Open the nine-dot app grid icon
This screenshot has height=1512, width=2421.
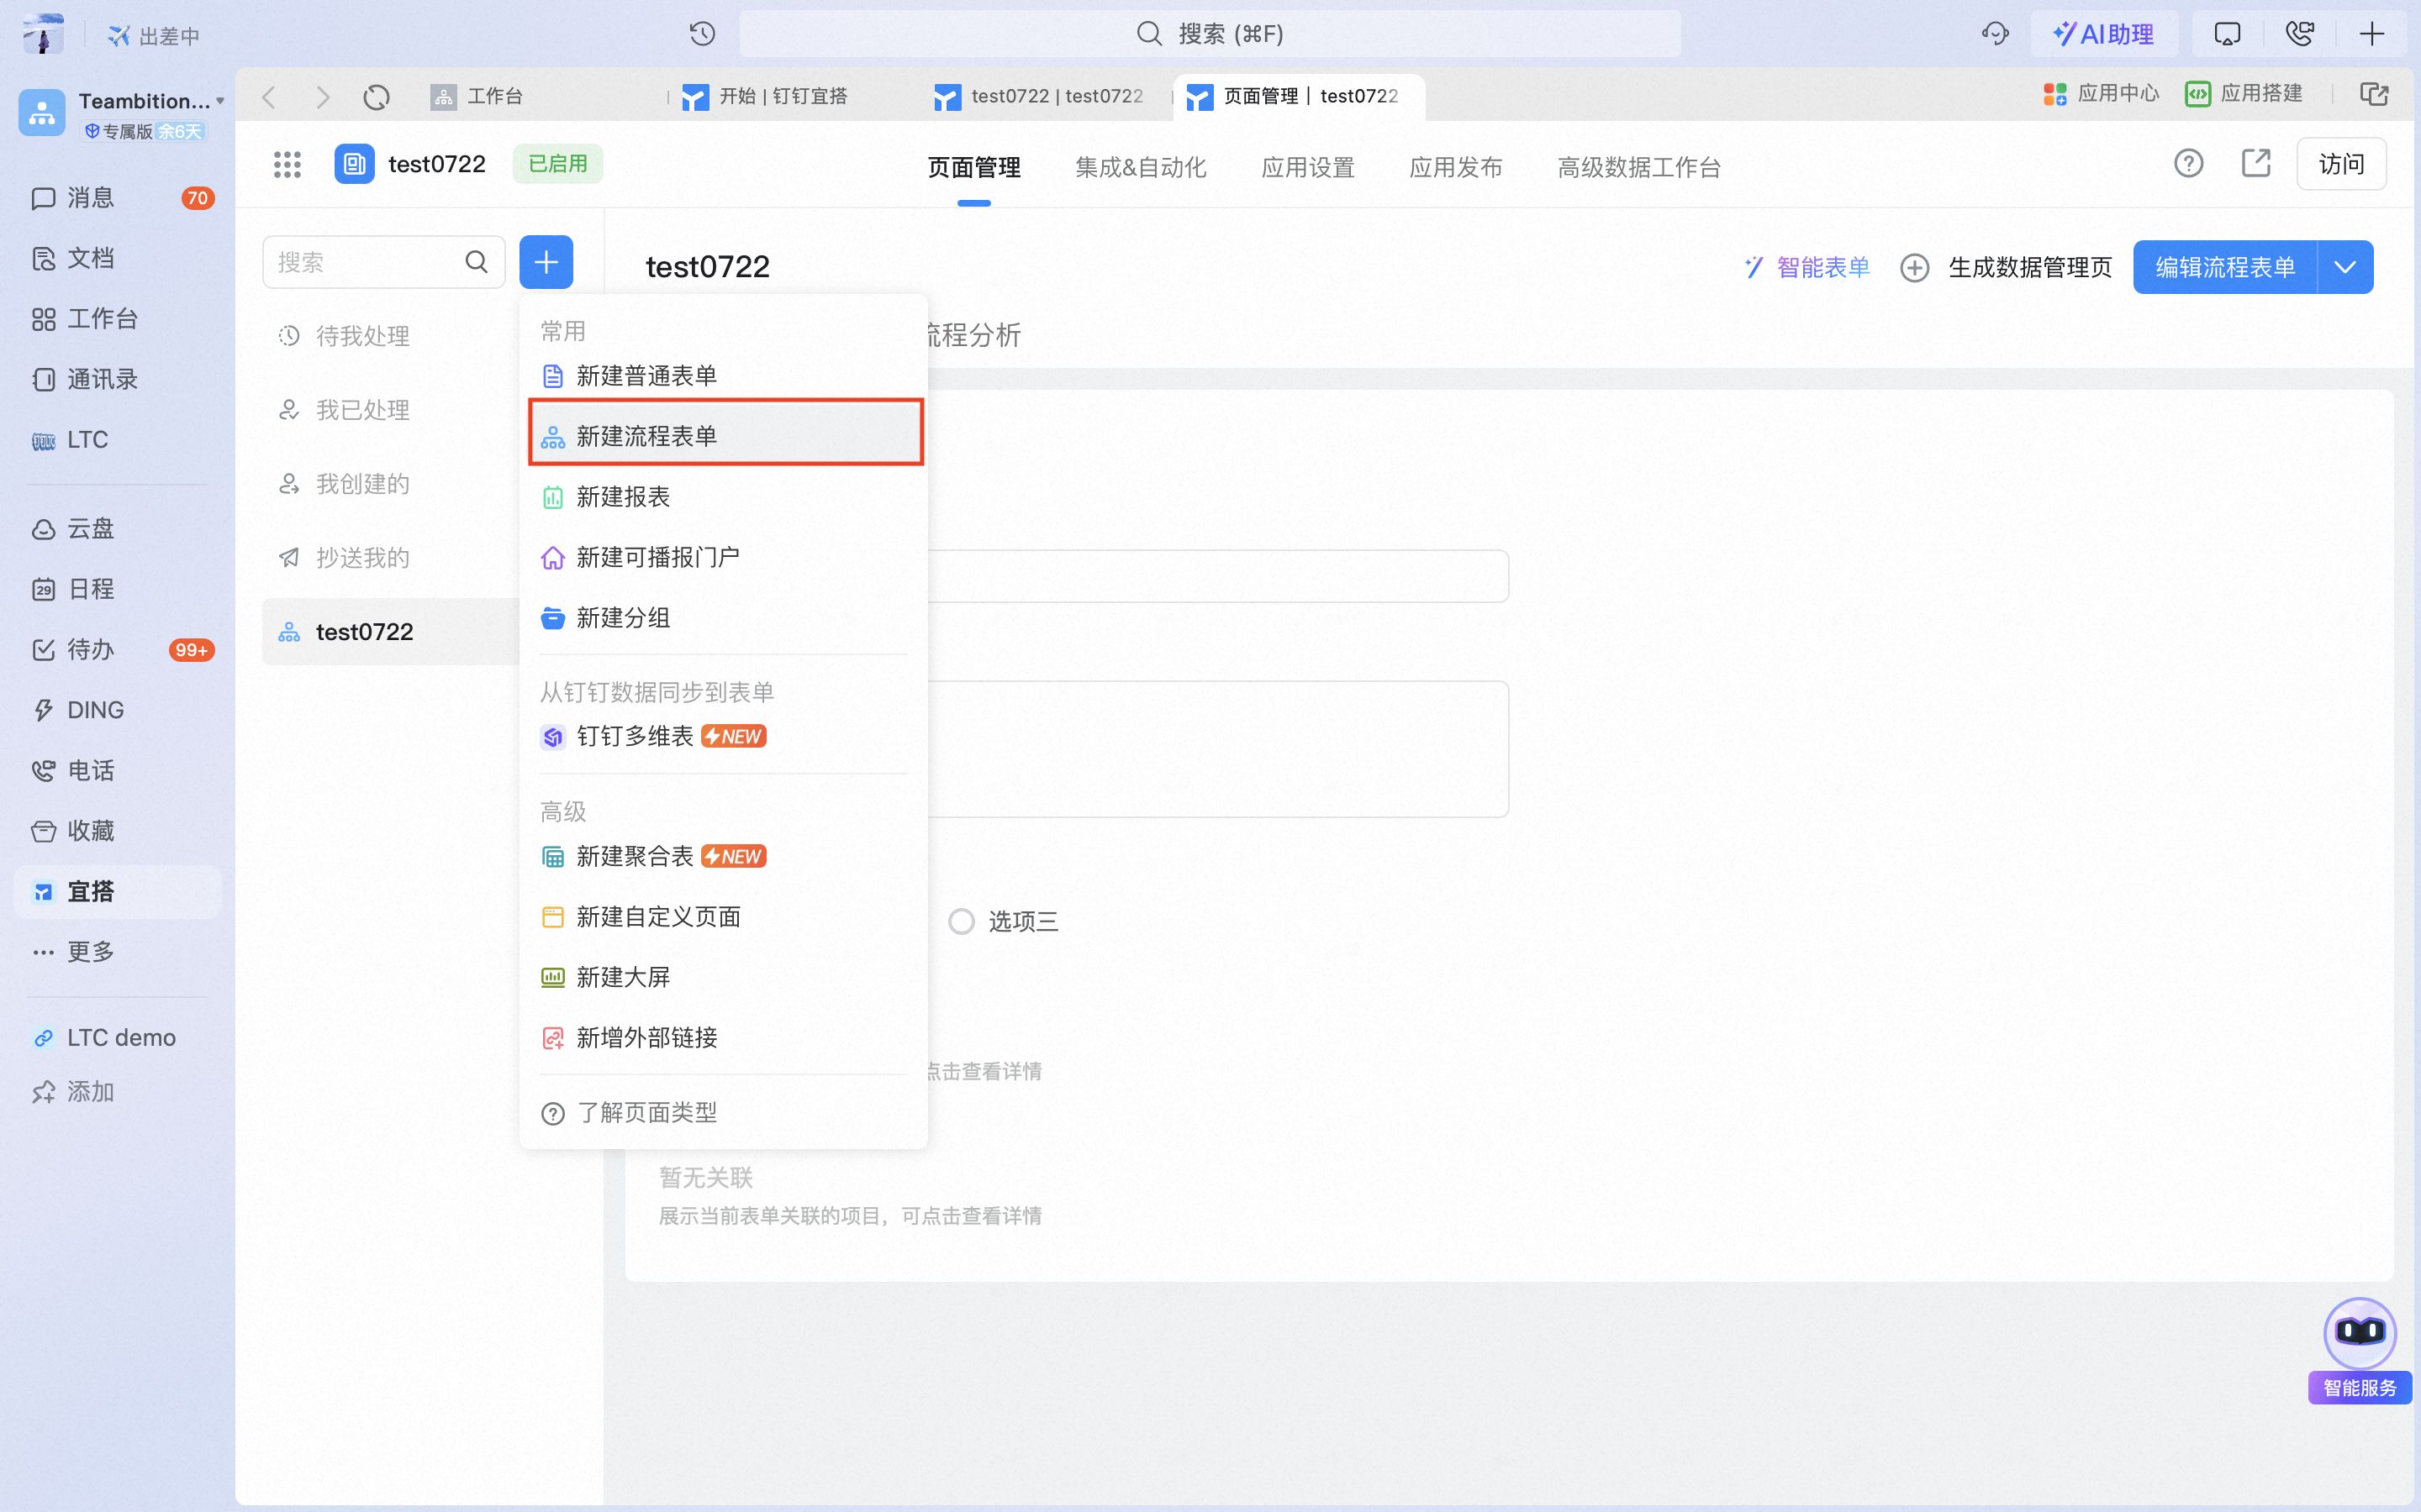pyautogui.click(x=287, y=164)
